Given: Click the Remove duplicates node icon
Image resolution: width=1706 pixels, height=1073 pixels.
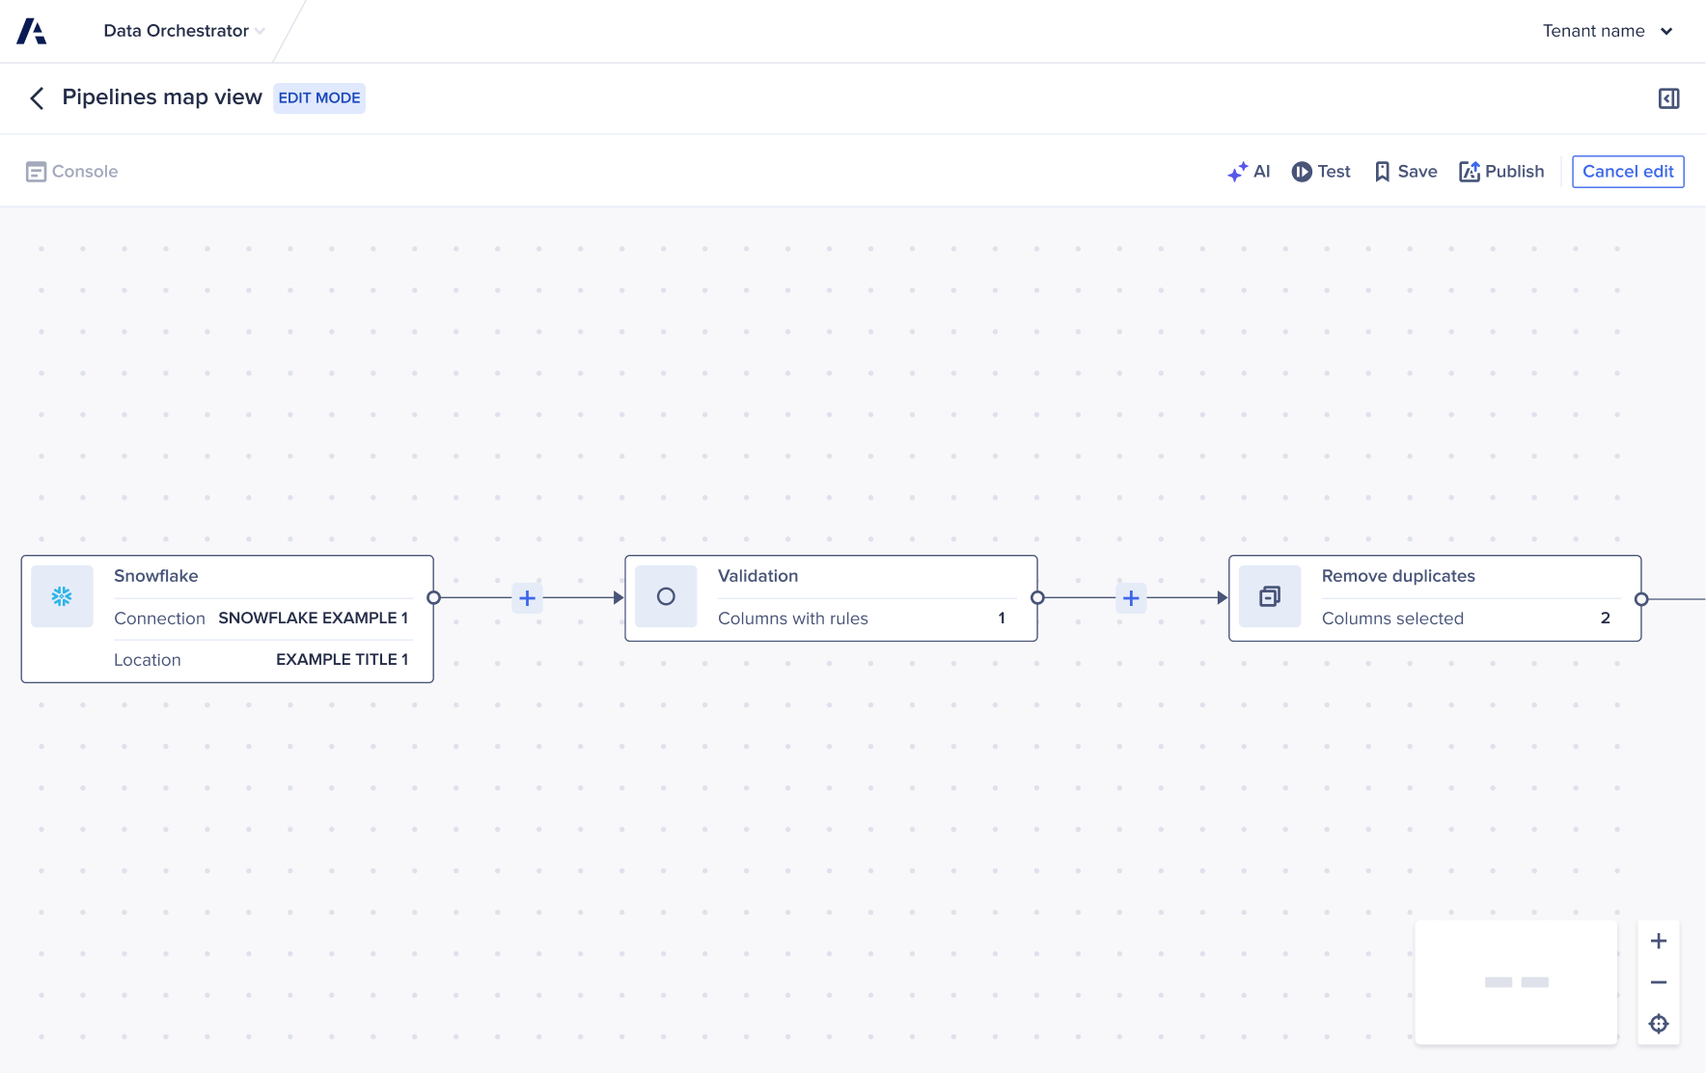Looking at the screenshot, I should (1270, 596).
